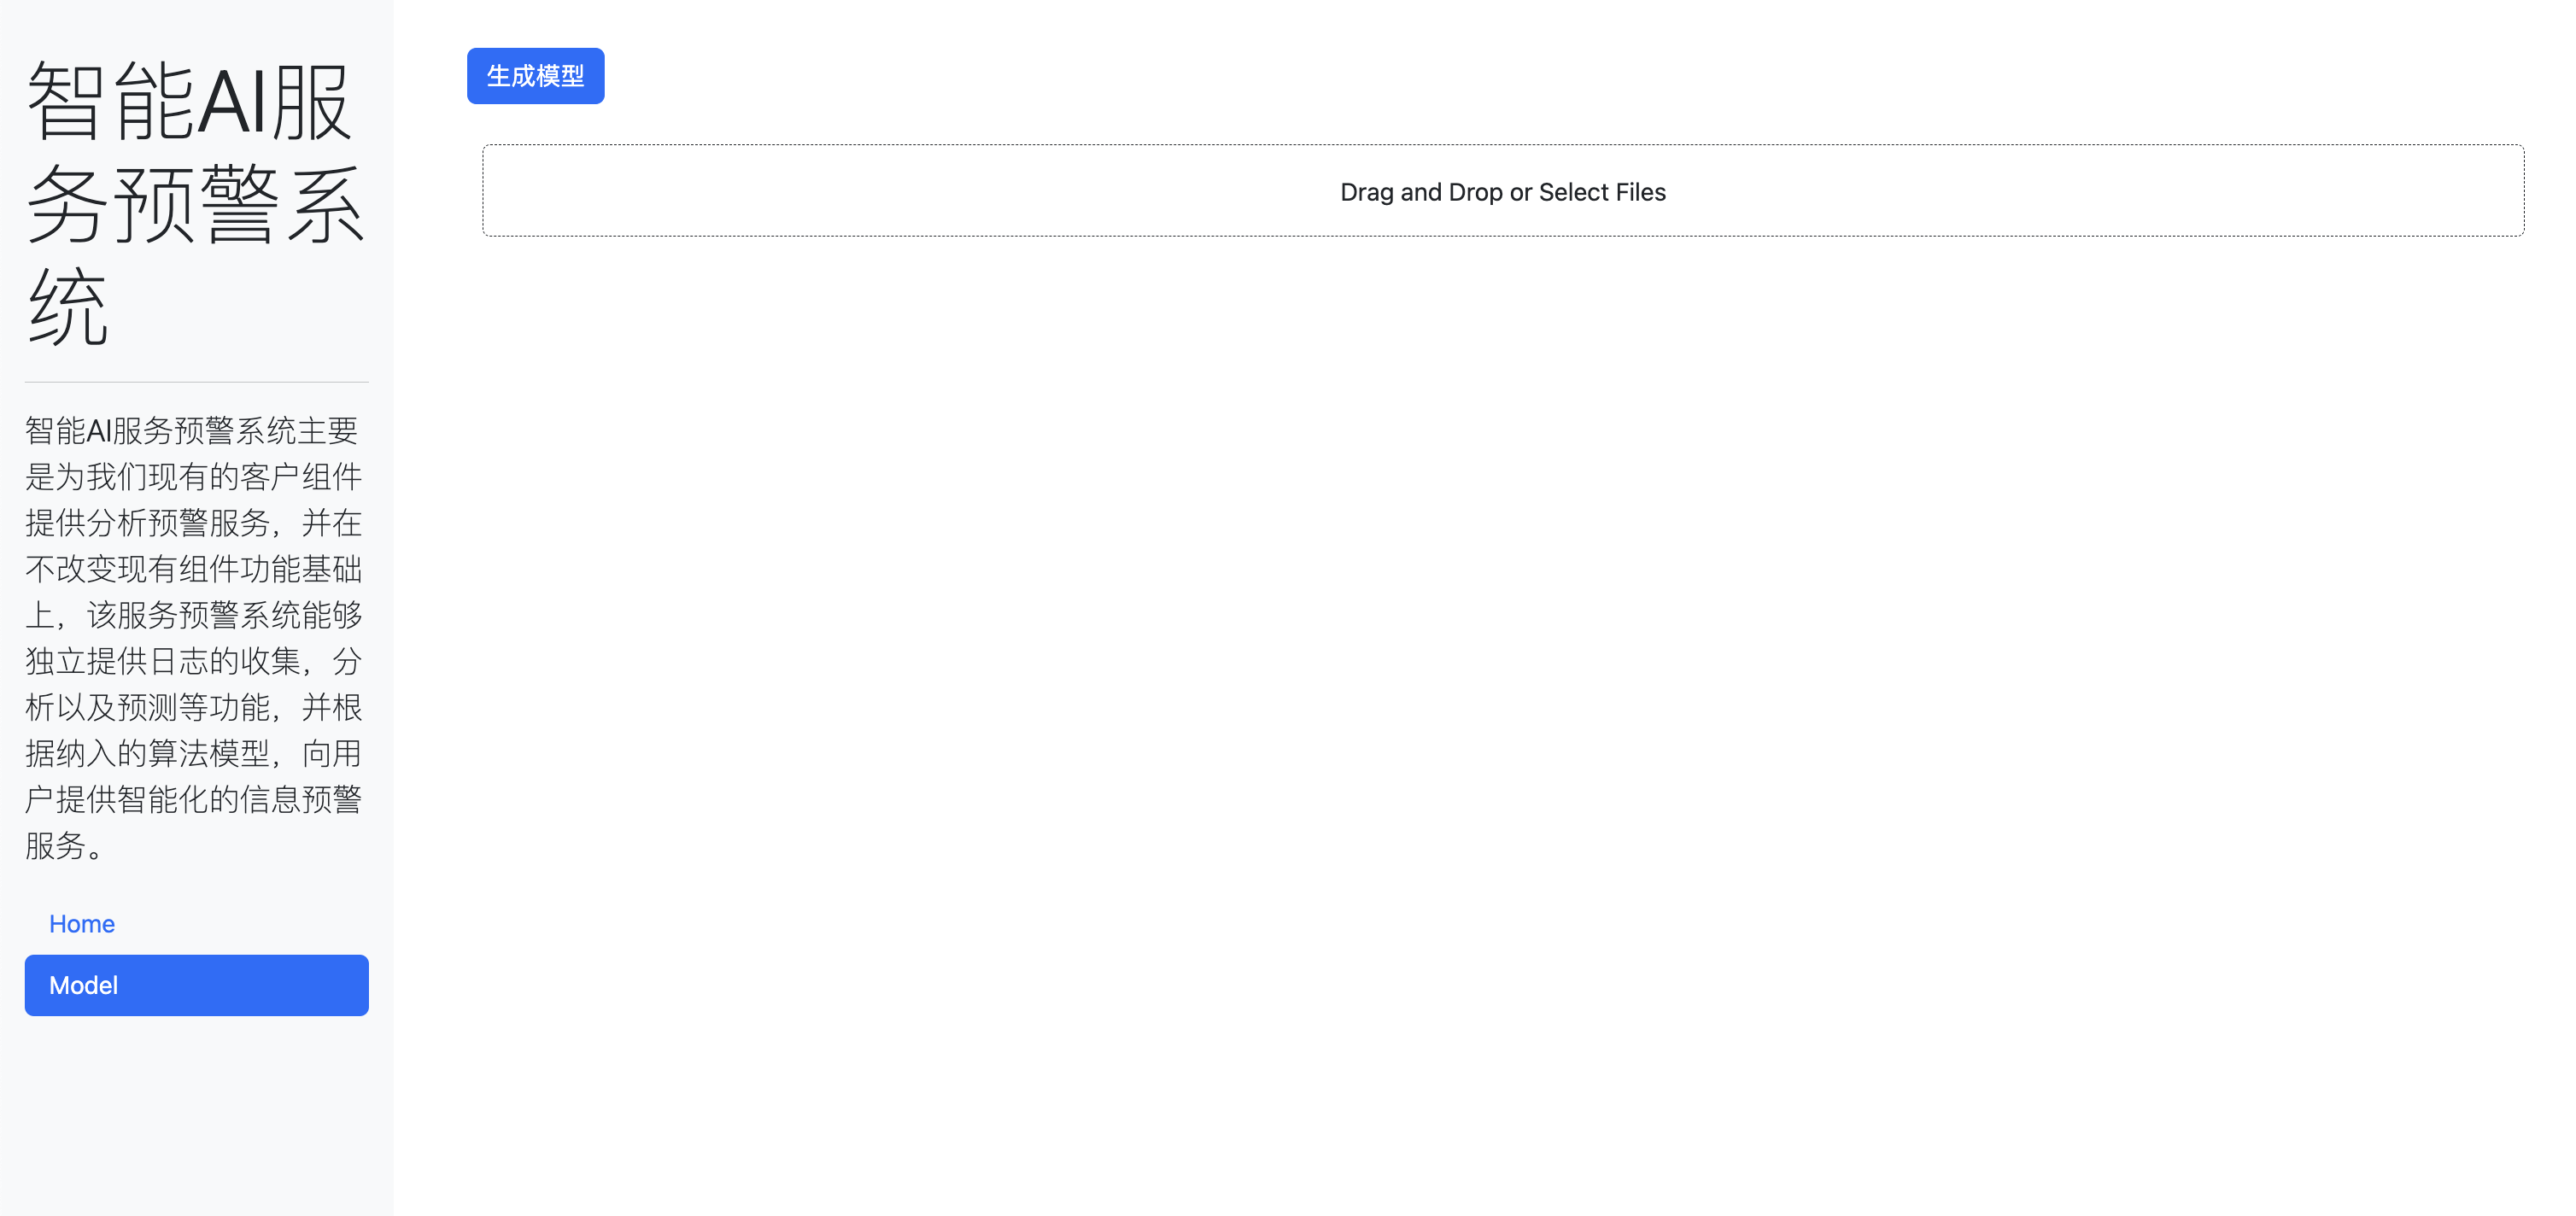Click description line '据纳入的算法模型，向用'
The height and width of the screenshot is (1216, 2576).
193,753
